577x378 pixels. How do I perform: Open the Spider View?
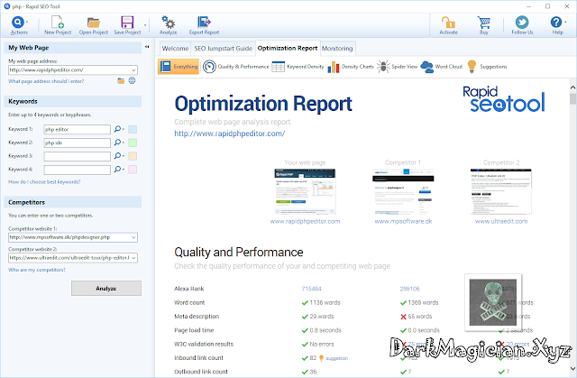pos(397,67)
